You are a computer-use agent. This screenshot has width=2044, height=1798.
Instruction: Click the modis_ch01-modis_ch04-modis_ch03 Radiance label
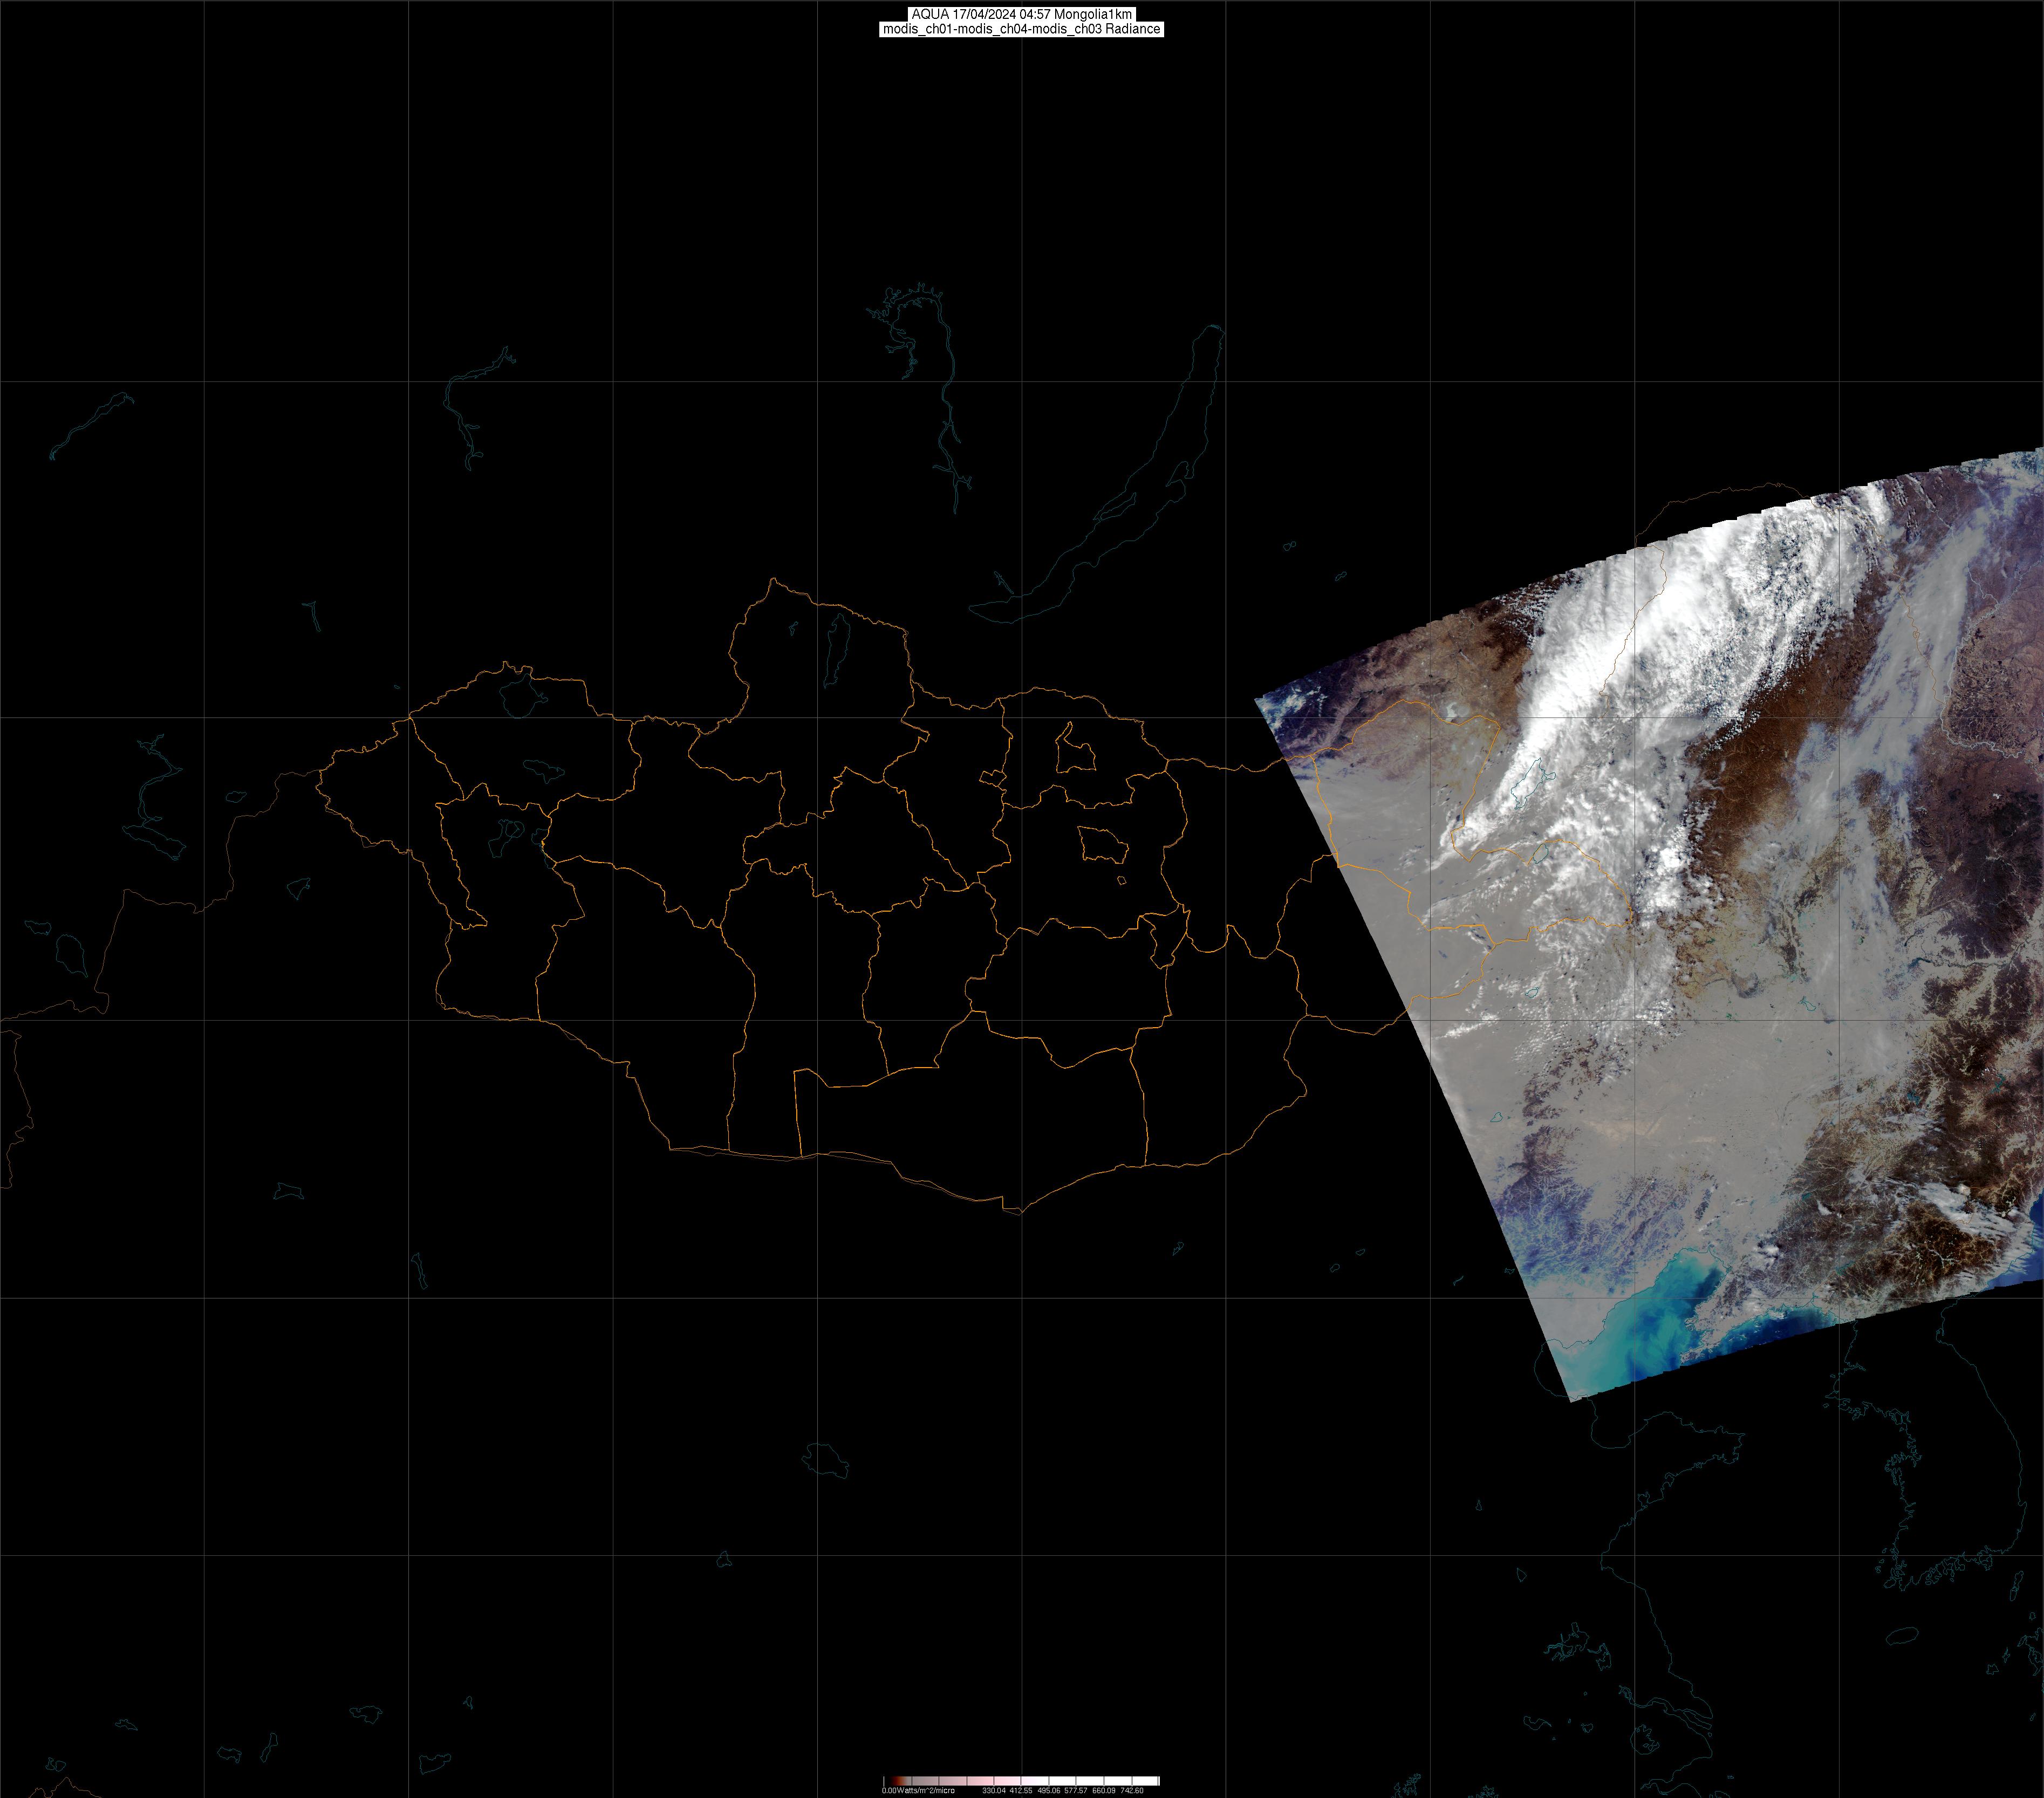tap(1021, 29)
